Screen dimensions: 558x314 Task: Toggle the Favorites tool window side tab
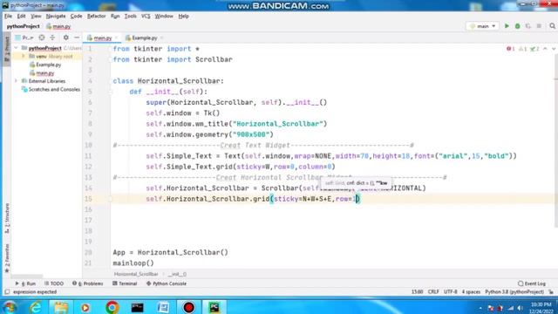[x=7, y=258]
